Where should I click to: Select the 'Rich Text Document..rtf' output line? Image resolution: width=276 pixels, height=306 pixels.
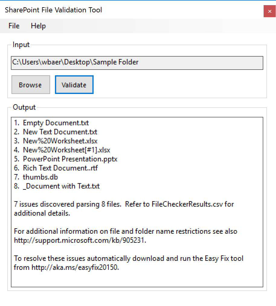[x=56, y=168]
